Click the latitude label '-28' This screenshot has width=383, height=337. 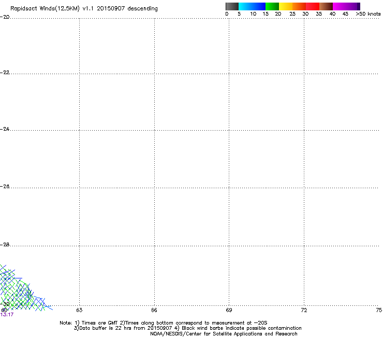click(5, 245)
